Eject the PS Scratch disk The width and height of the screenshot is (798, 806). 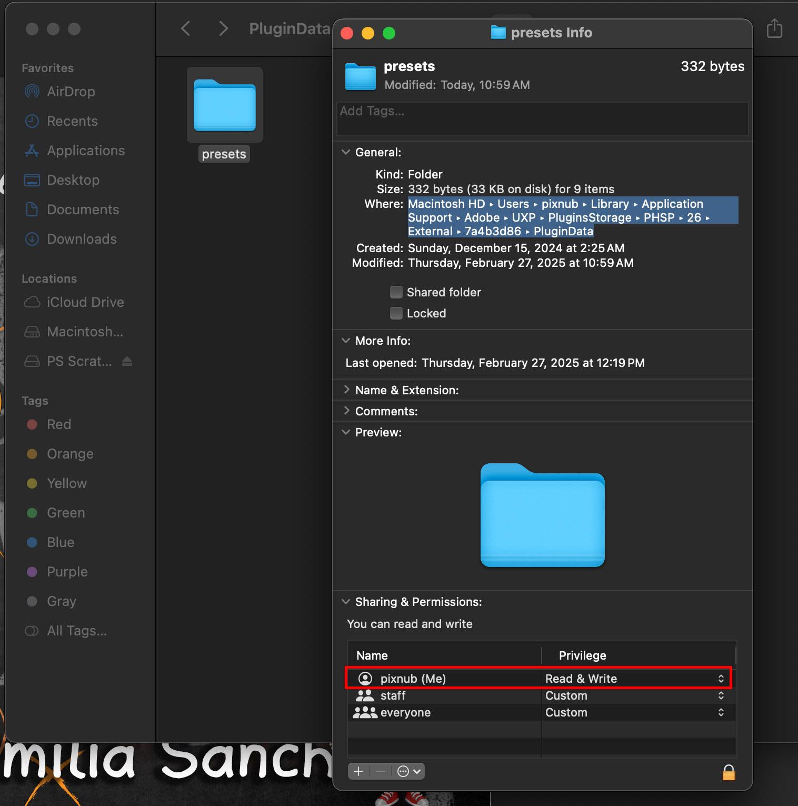click(127, 361)
